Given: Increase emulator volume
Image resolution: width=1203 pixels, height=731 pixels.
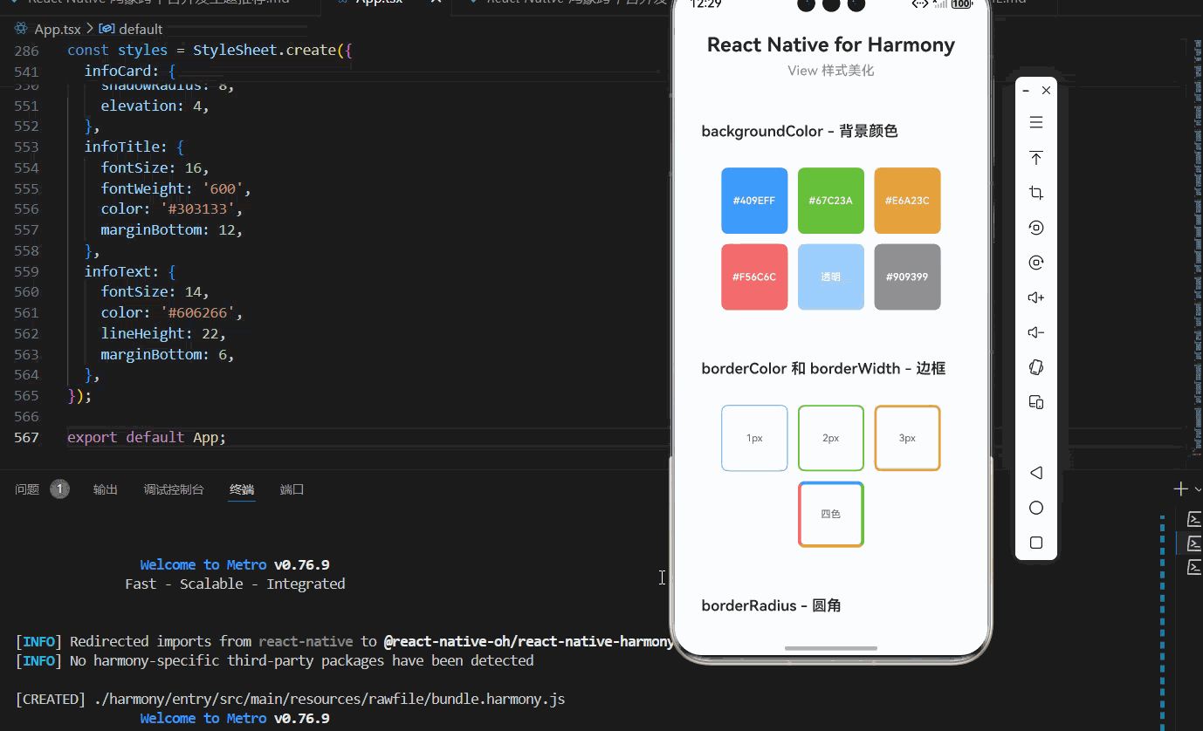Looking at the screenshot, I should pyautogui.click(x=1036, y=297).
